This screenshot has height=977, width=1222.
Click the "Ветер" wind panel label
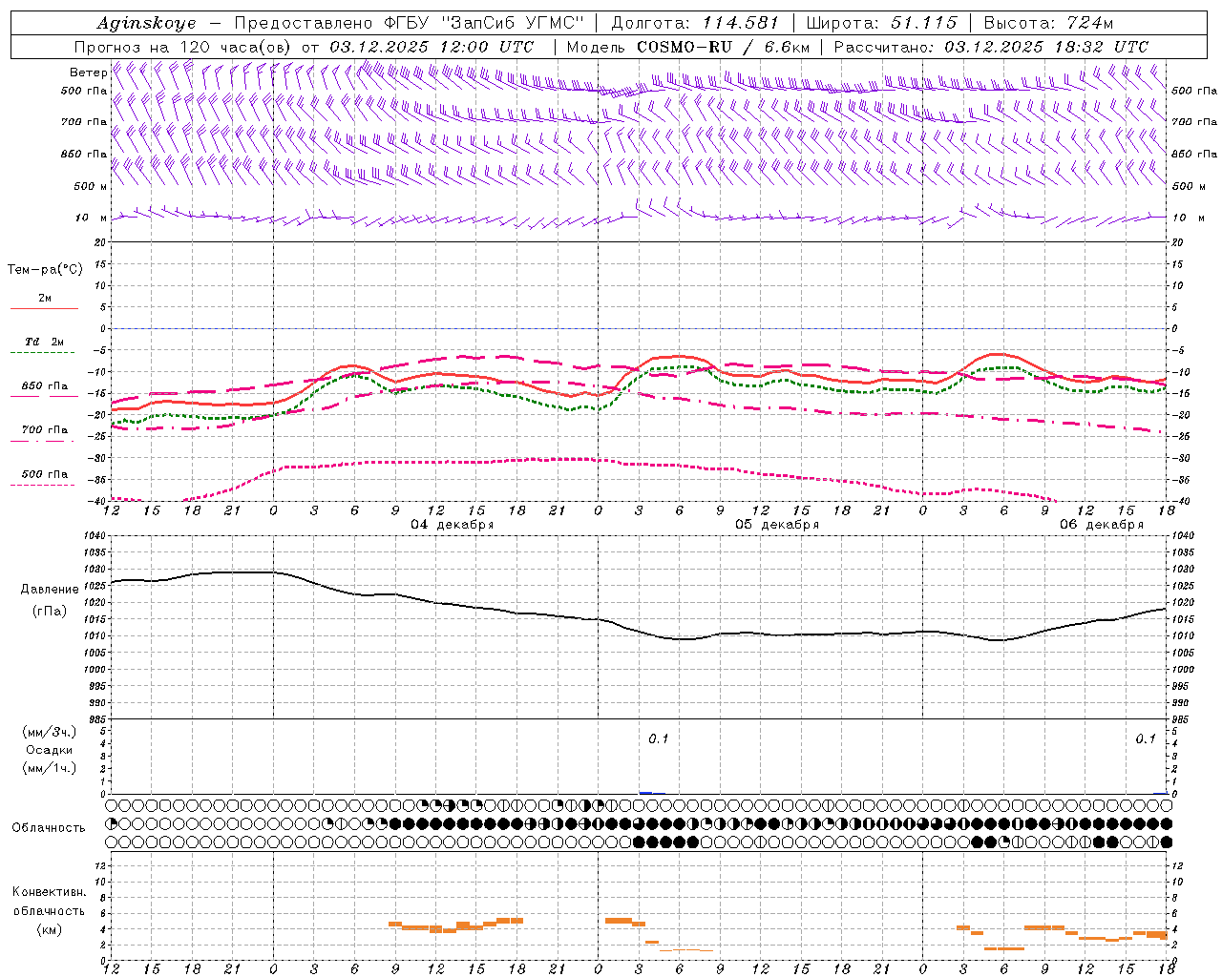88,73
